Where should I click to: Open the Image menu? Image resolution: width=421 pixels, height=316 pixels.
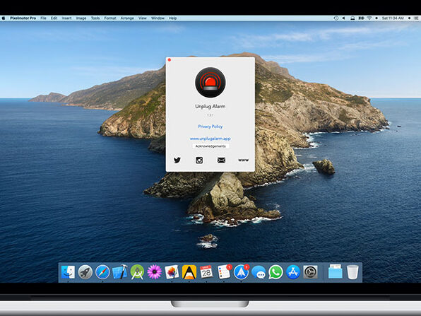(x=81, y=18)
